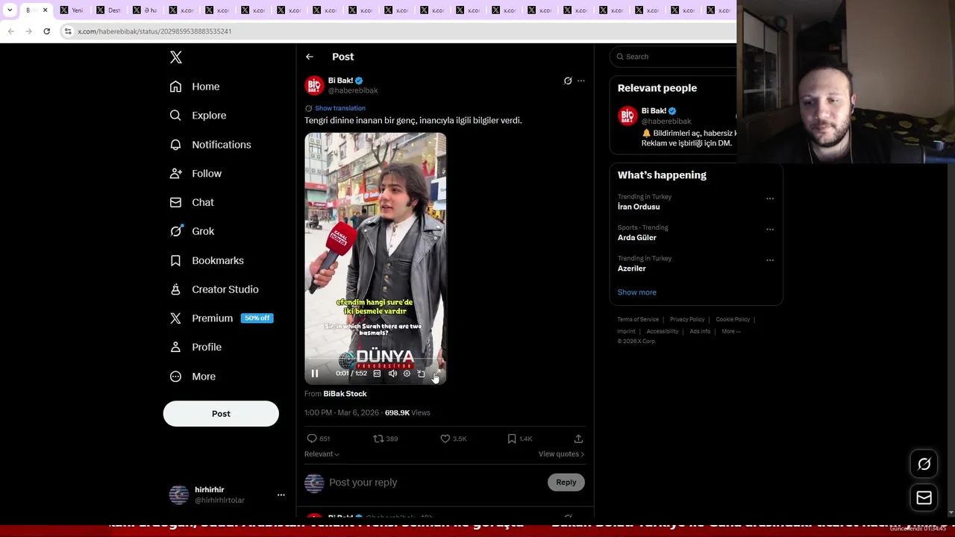Click the share icon on the post

[x=578, y=439]
